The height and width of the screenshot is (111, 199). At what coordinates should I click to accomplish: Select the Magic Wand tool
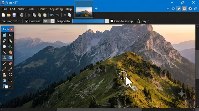click(x=4, y=52)
